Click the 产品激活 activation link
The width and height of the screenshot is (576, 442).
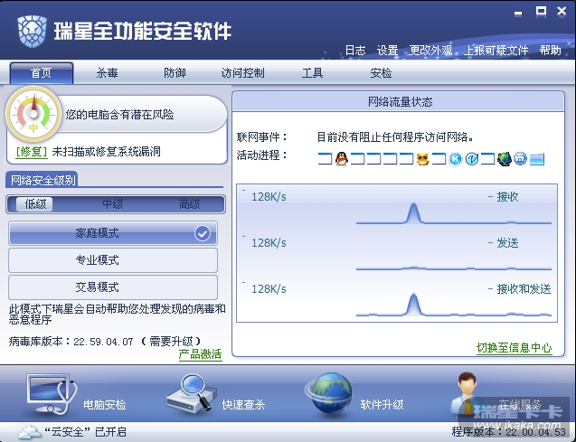tap(200, 354)
